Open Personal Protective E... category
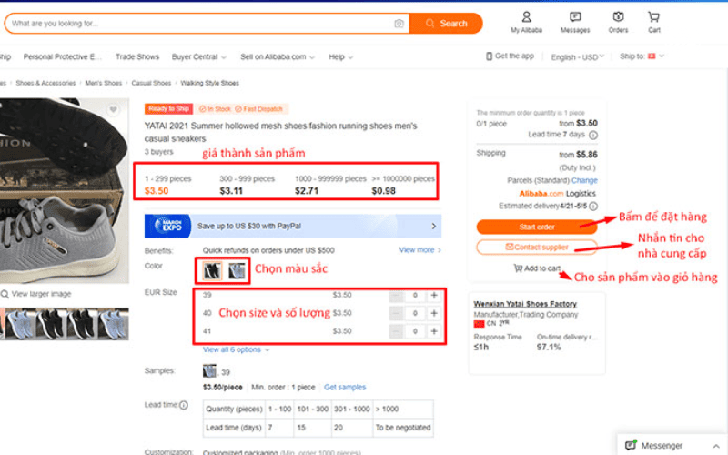This screenshot has width=728, height=455. tap(62, 56)
